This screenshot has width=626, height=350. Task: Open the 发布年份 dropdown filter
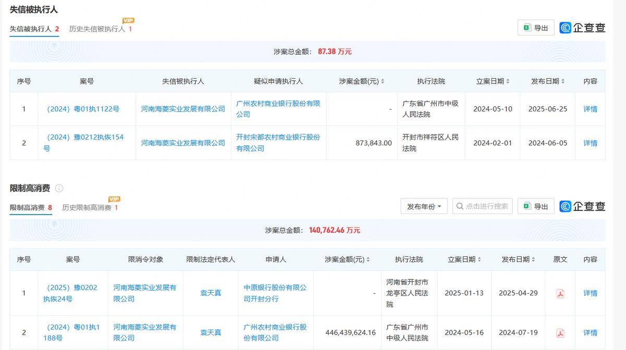pos(424,206)
